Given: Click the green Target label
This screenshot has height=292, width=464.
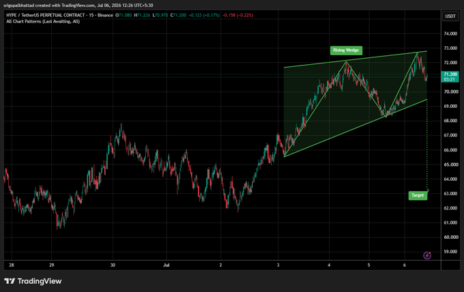Looking at the screenshot, I should 418,195.
